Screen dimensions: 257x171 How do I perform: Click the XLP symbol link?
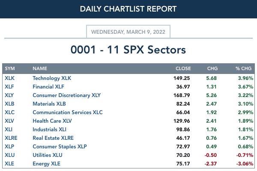[x=9, y=147]
